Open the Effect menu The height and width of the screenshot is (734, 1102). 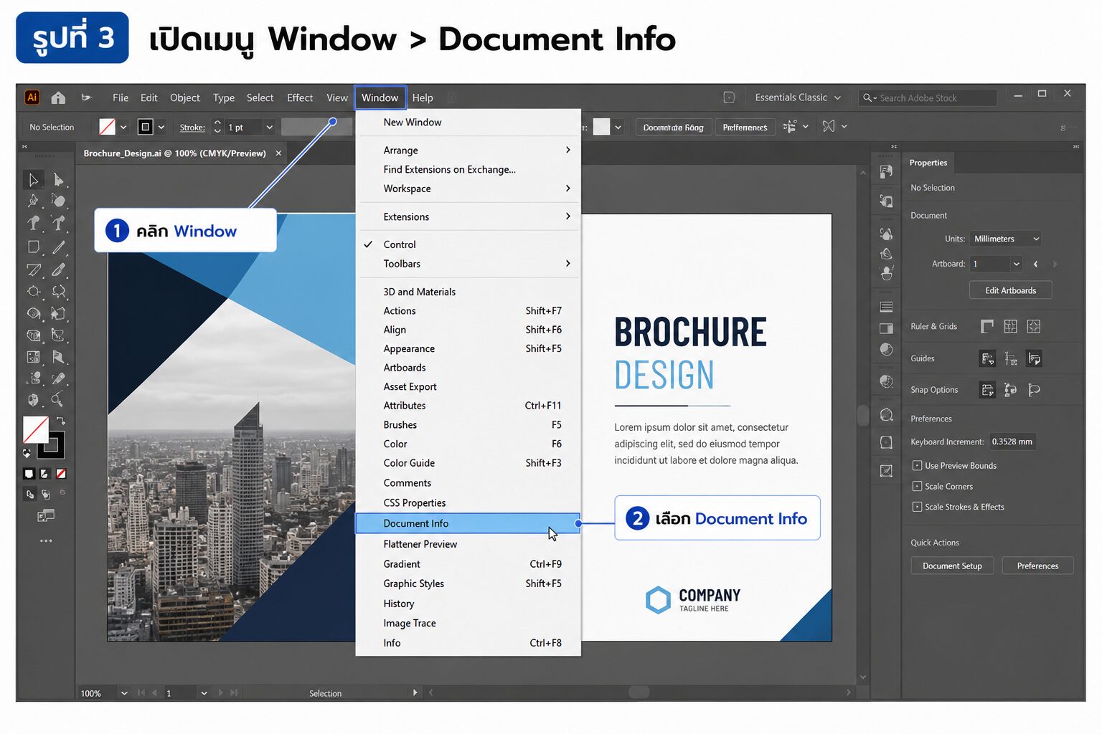tap(300, 97)
